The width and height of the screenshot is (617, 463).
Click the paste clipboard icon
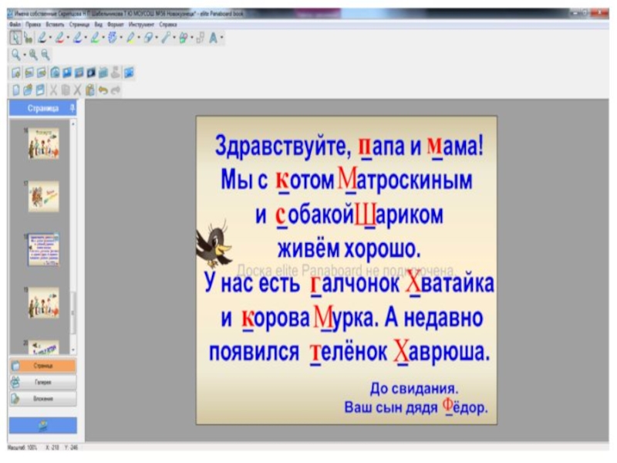click(90, 90)
